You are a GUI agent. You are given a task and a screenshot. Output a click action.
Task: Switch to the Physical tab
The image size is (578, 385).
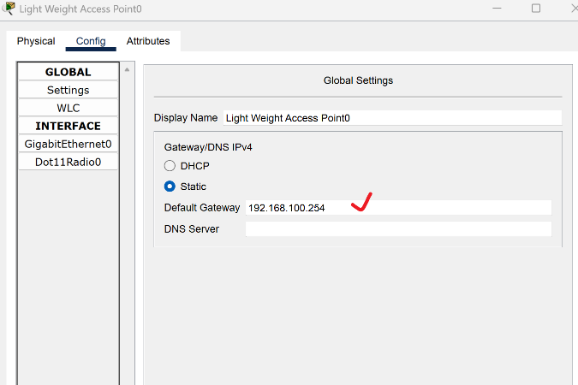click(36, 41)
